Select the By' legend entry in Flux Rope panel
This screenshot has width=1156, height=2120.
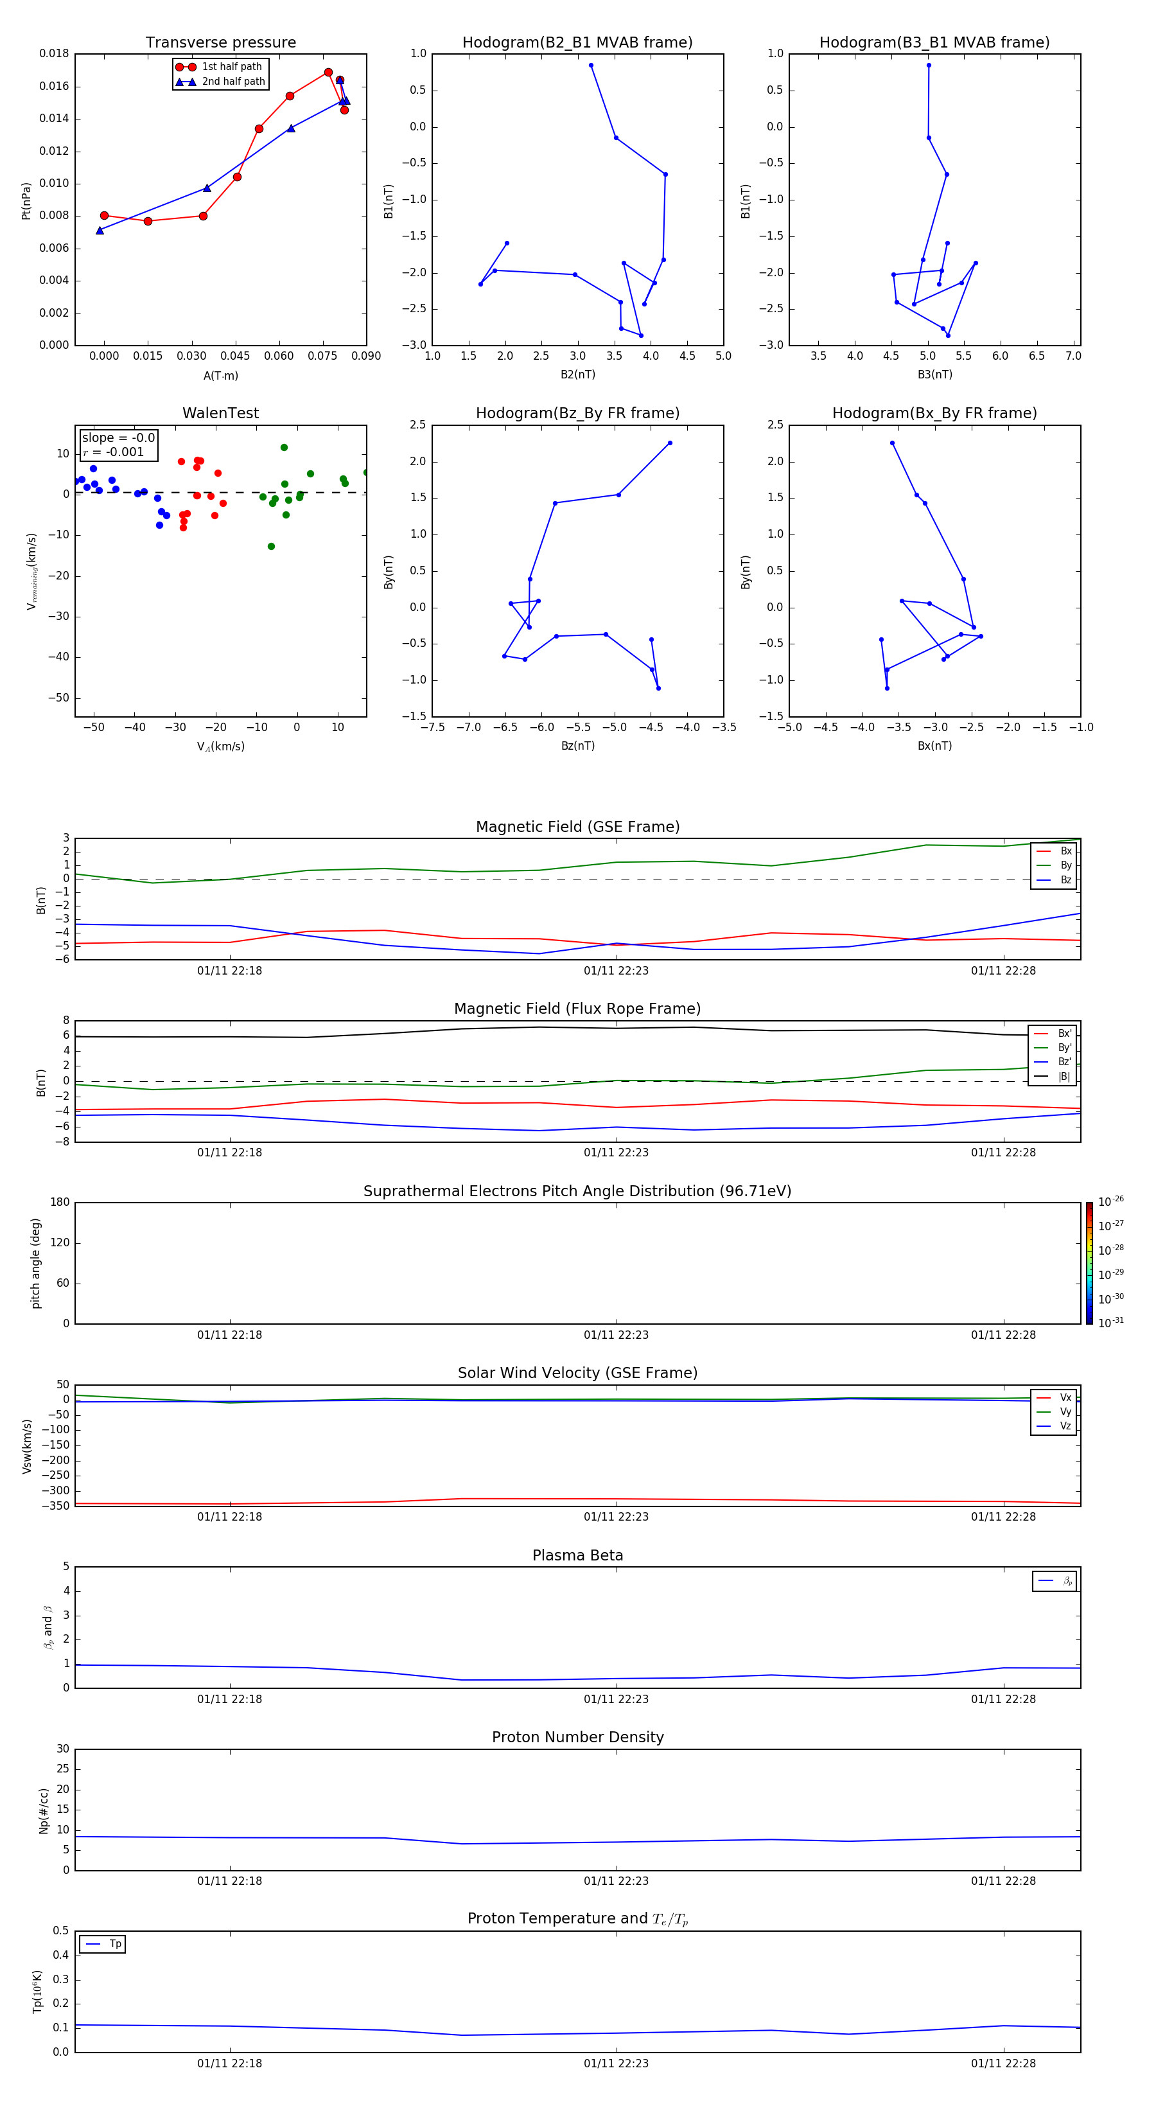tap(1053, 1048)
